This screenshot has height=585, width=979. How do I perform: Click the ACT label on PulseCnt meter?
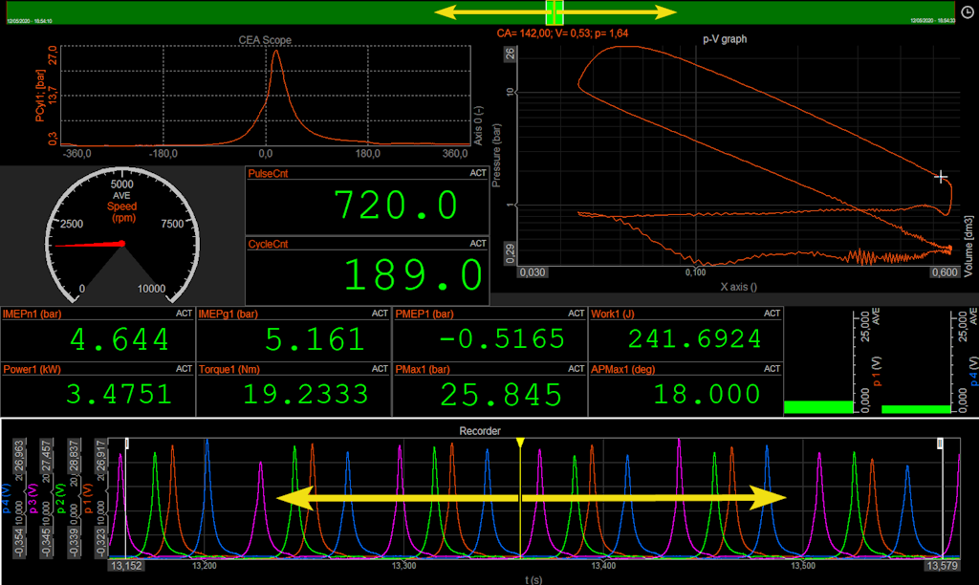[478, 173]
